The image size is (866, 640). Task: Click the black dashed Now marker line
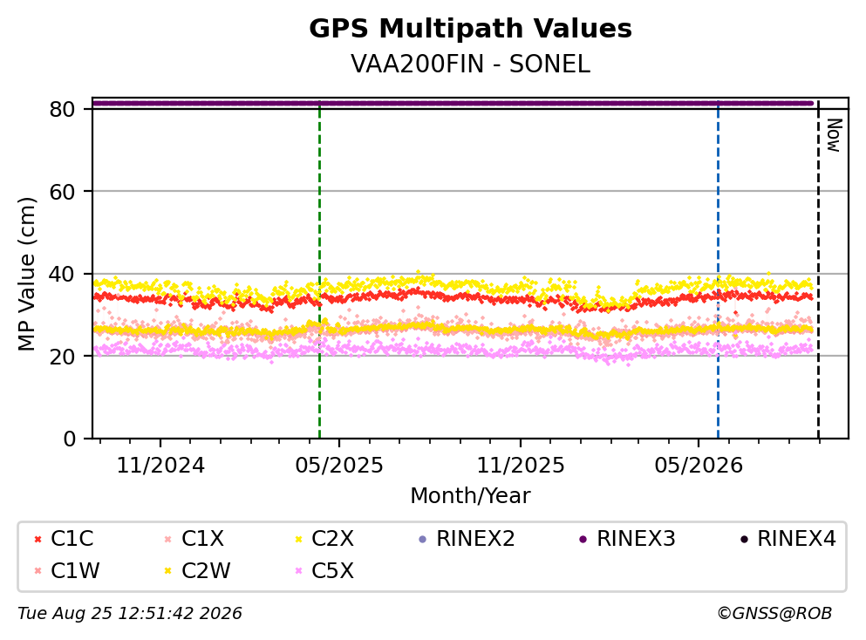818,270
